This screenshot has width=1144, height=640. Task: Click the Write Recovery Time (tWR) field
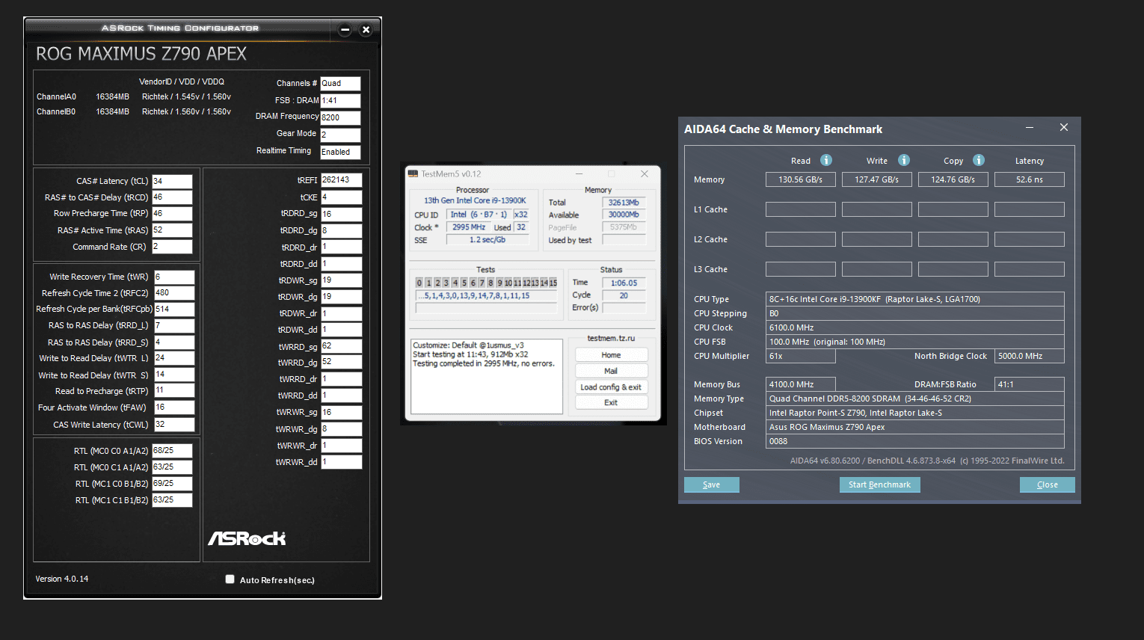tap(174, 277)
